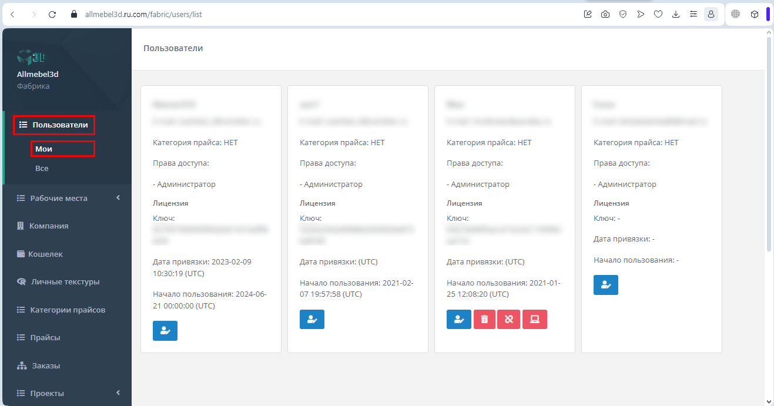Click the Заказы sitemap icon
The width and height of the screenshot is (774, 406).
(22, 365)
